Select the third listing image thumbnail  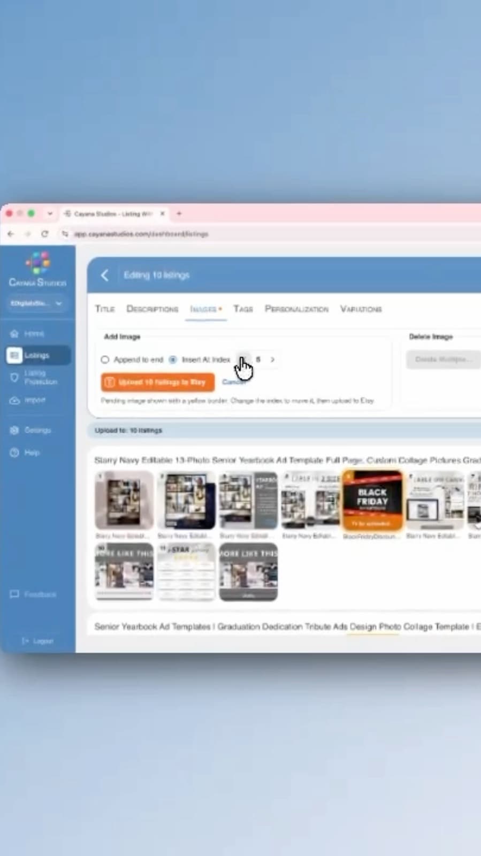[x=248, y=500]
